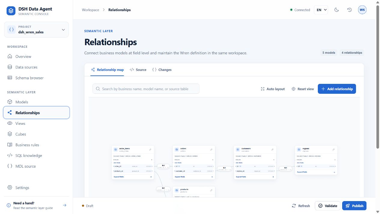Open the WS user avatar menu
Viewport: 380px width, 214px height.
click(362, 10)
